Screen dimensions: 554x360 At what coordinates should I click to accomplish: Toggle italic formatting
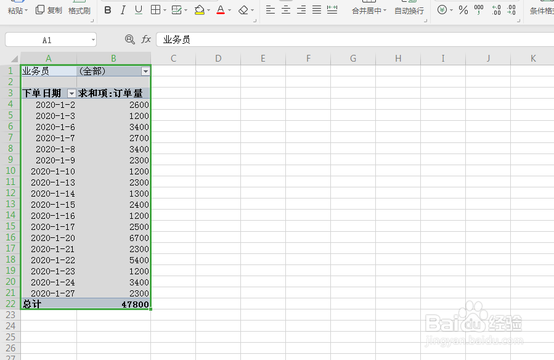tap(123, 10)
